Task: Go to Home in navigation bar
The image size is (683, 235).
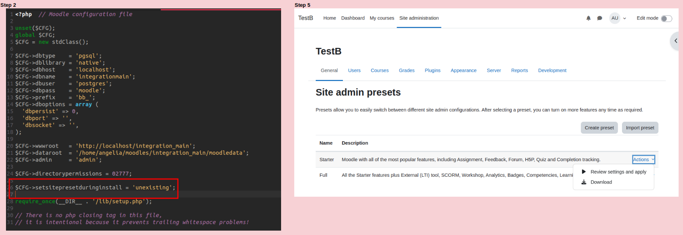Action: click(x=329, y=18)
